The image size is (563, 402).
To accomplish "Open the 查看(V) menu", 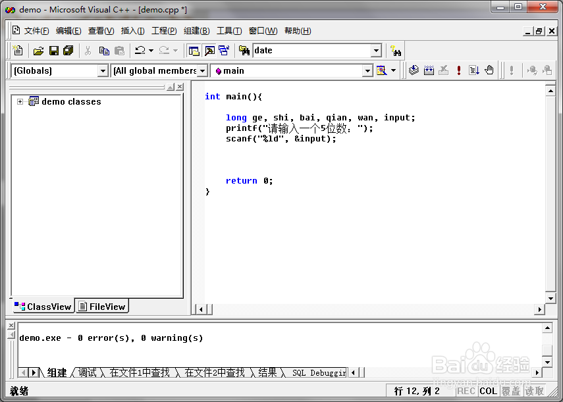I will pos(101,31).
